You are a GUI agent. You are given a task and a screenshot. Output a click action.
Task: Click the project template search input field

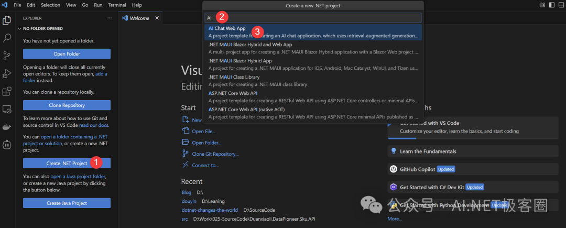tap(312, 18)
